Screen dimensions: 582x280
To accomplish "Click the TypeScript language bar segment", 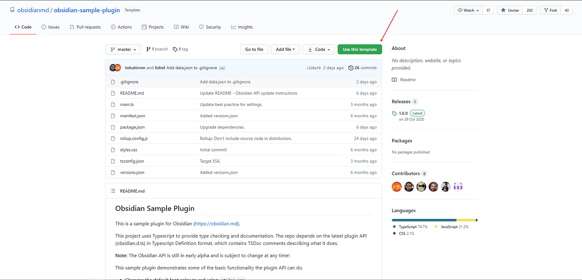I will click(x=424, y=220).
